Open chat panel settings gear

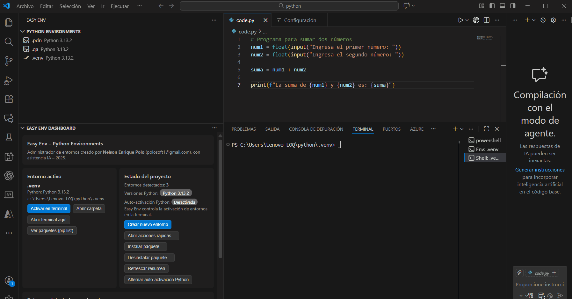click(x=554, y=20)
